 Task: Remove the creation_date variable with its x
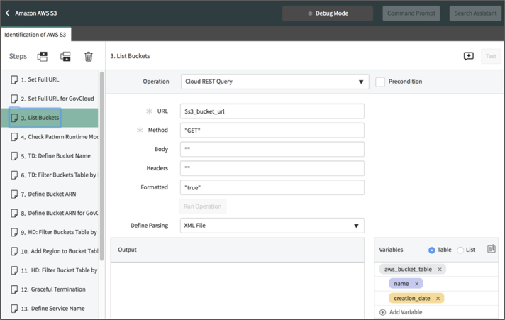[438, 299]
